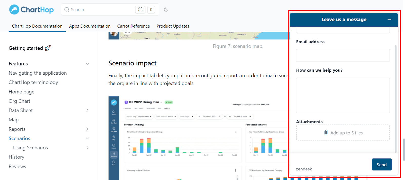Click the ChartHop logo icon
405x180 pixels.
[x=14, y=10]
